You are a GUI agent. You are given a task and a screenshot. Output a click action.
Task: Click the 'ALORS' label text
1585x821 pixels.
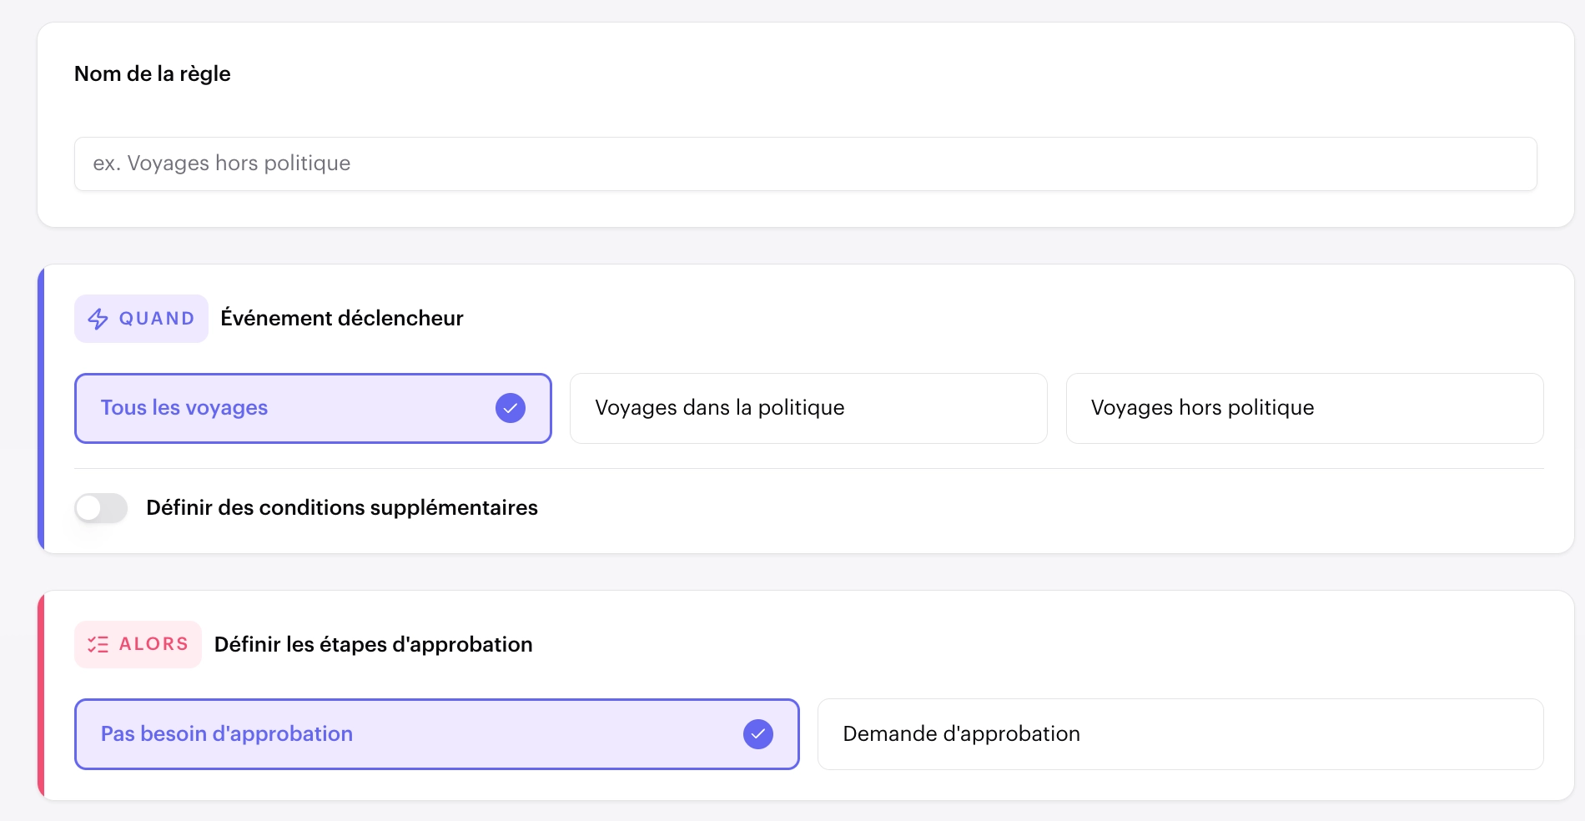click(x=154, y=644)
